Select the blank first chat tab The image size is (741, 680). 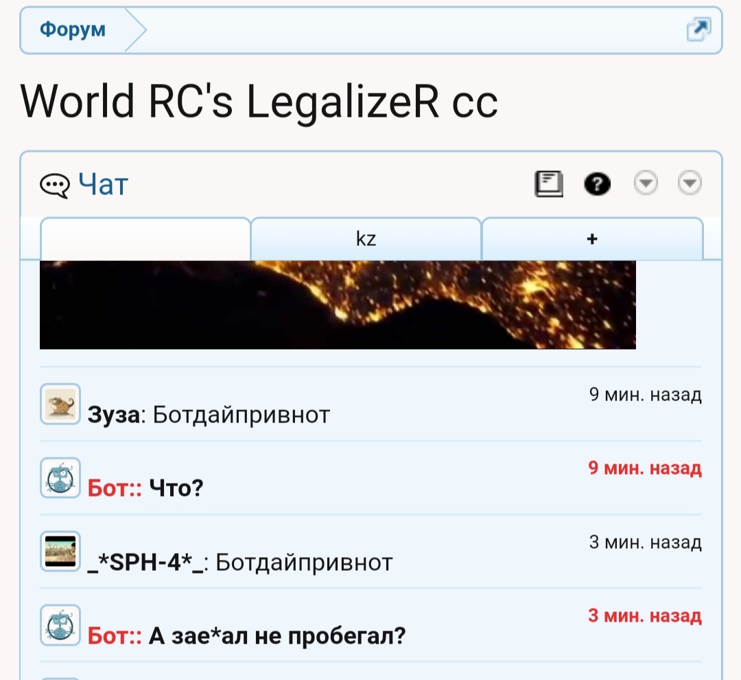point(145,239)
